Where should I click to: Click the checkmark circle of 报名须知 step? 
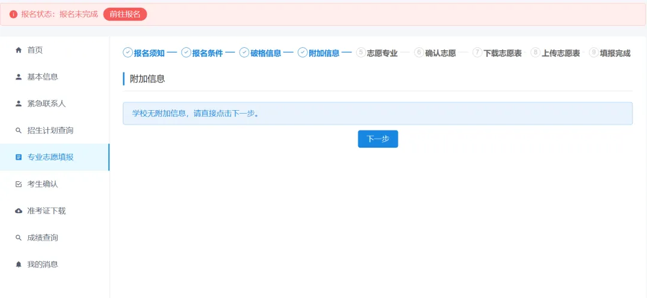point(128,53)
